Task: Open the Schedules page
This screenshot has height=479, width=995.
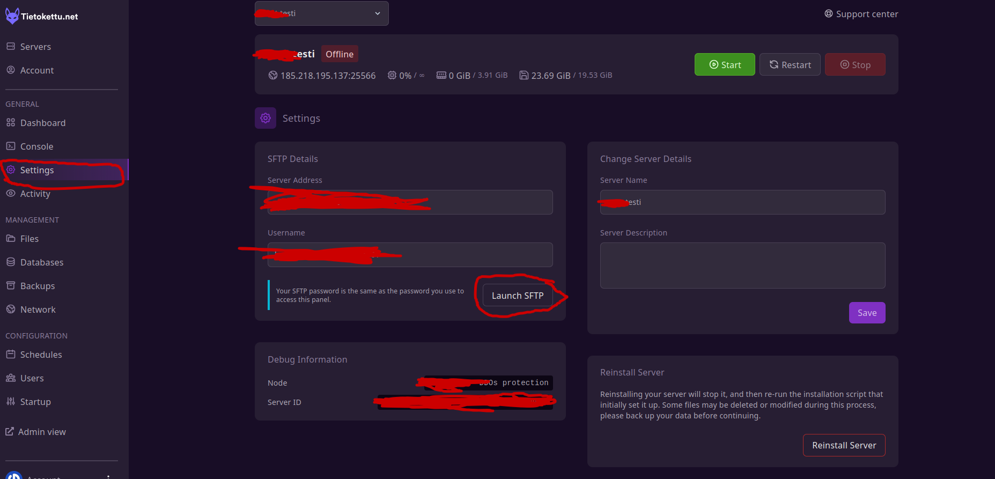Action: 41,355
